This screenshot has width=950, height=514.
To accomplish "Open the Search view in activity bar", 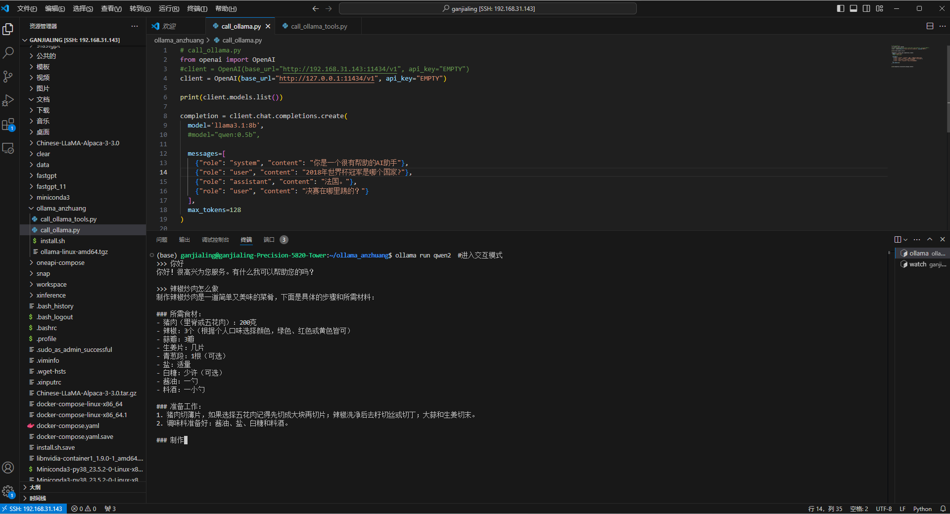I will pos(8,53).
